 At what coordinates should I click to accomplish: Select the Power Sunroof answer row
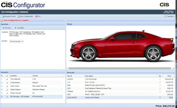pyautogui.click(x=31, y=93)
